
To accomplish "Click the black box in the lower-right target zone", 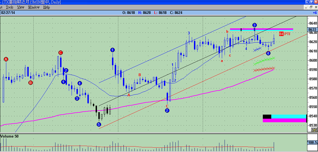I will (267, 117).
